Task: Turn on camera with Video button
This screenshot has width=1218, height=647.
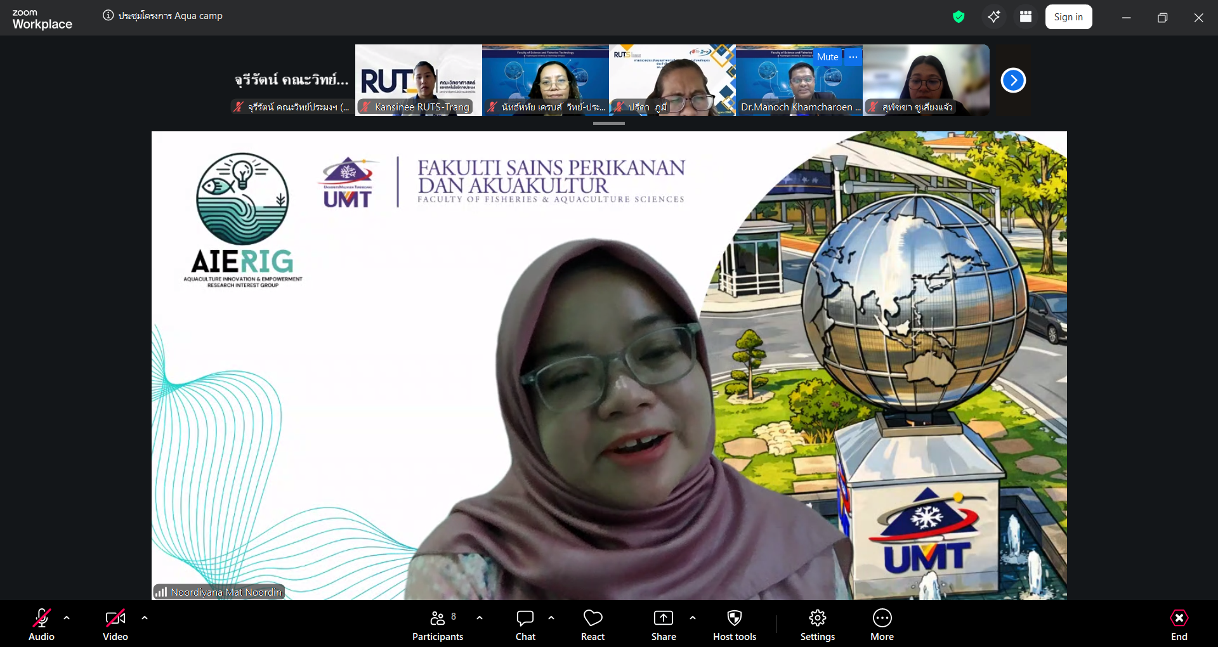Action: coord(115,625)
